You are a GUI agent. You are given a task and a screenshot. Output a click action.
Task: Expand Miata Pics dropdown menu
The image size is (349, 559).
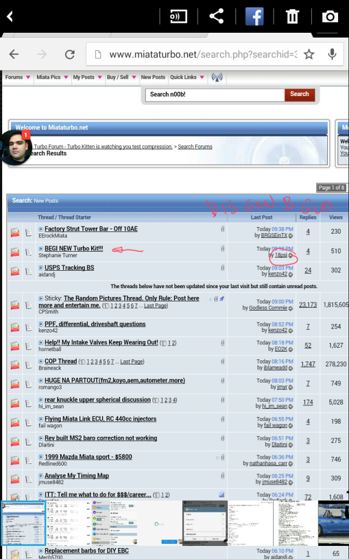coord(66,78)
